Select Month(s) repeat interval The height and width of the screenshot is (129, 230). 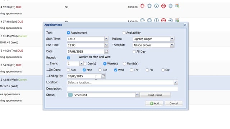pyautogui.click(x=124, y=64)
